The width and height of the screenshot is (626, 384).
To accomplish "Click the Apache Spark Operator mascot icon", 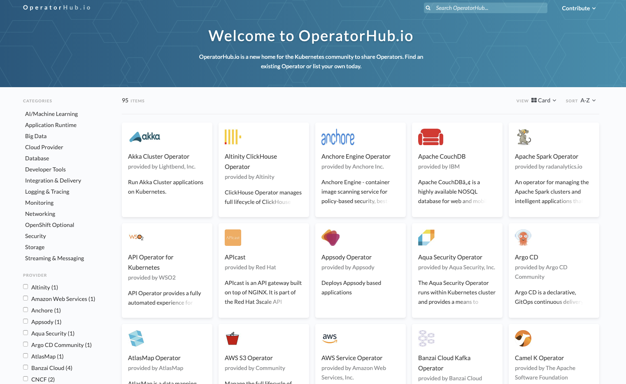I will (524, 137).
